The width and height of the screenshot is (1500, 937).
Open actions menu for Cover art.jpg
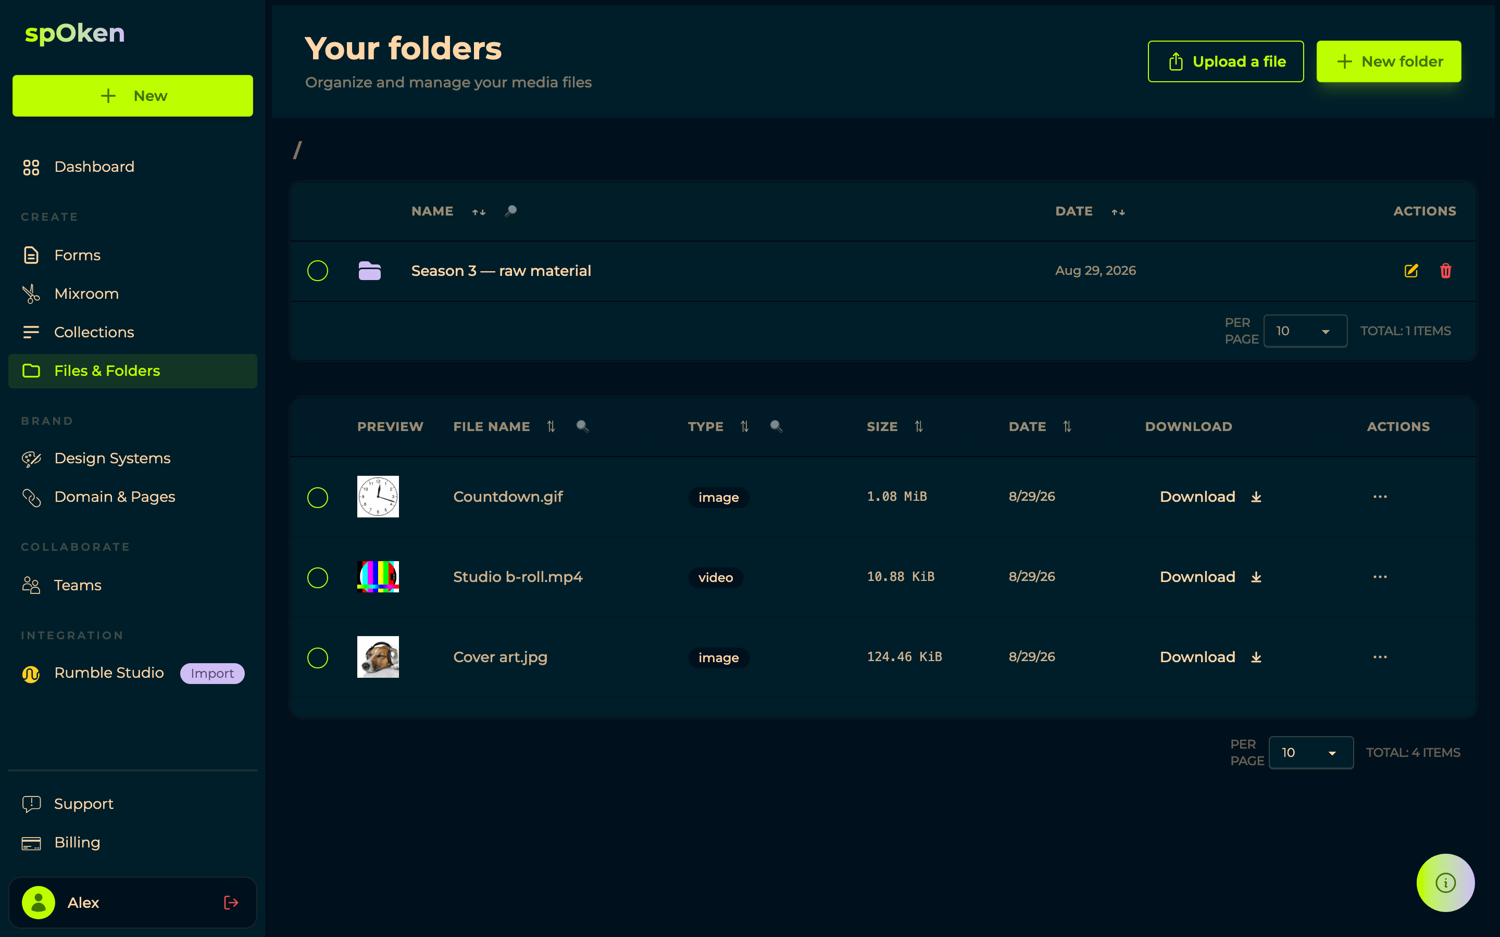point(1380,657)
